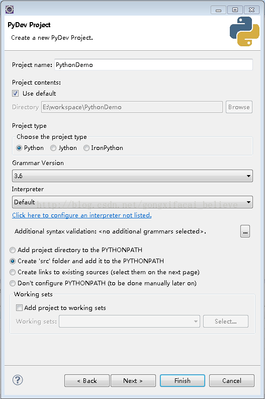Uncheck the Use default checkbox
This screenshot has height=399, width=265.
(15, 94)
